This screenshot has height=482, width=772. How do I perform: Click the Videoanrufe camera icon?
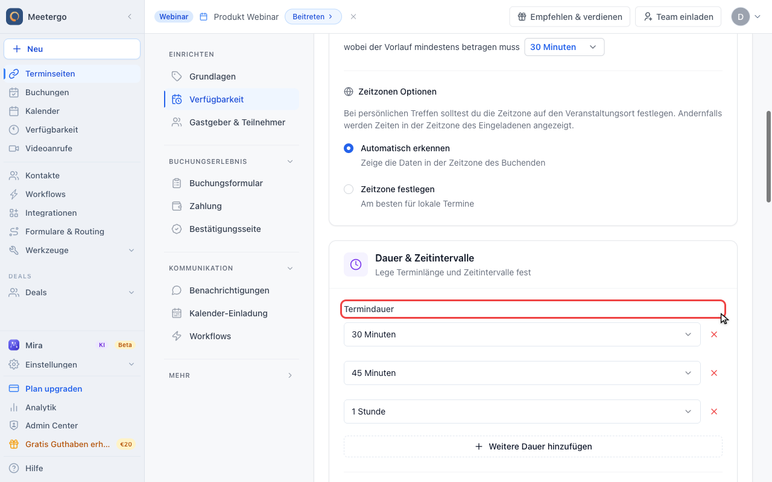(14, 148)
